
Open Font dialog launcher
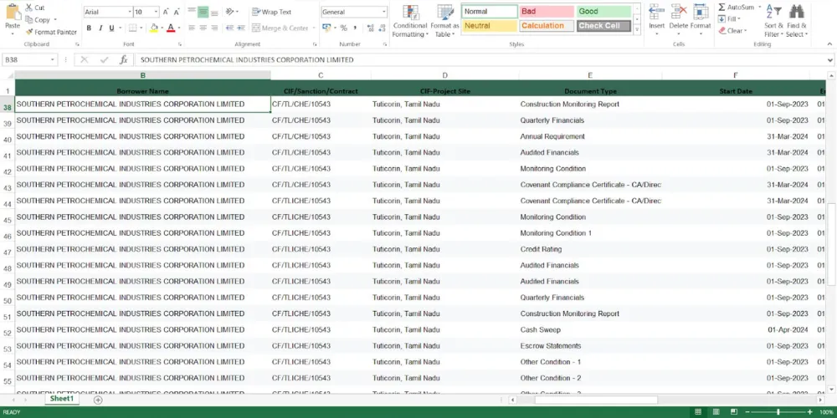[x=180, y=44]
